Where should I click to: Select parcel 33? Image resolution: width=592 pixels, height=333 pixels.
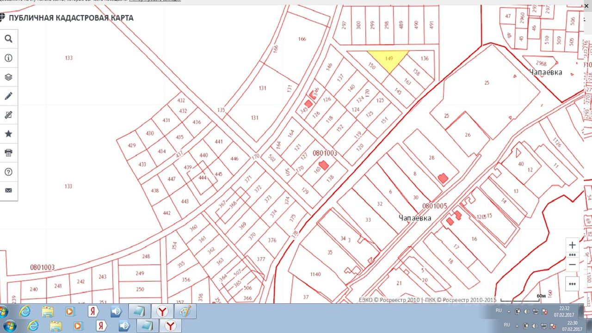point(368,220)
